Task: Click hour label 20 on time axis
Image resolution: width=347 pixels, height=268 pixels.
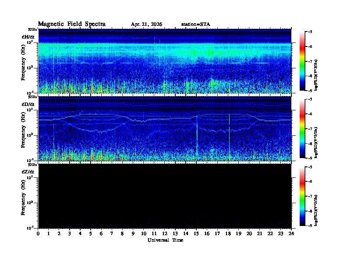Action: pyautogui.click(x=249, y=233)
